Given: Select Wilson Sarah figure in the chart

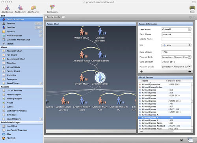Looking at the screenshot, I should tap(82, 32).
